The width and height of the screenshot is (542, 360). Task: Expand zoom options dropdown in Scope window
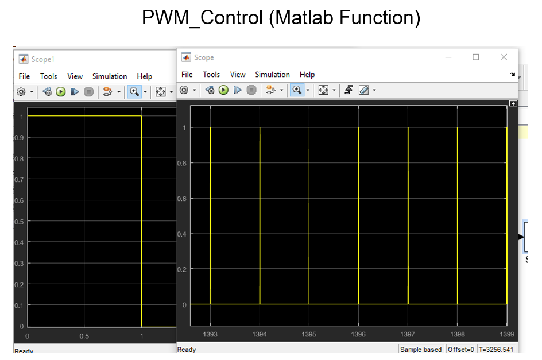pos(308,90)
